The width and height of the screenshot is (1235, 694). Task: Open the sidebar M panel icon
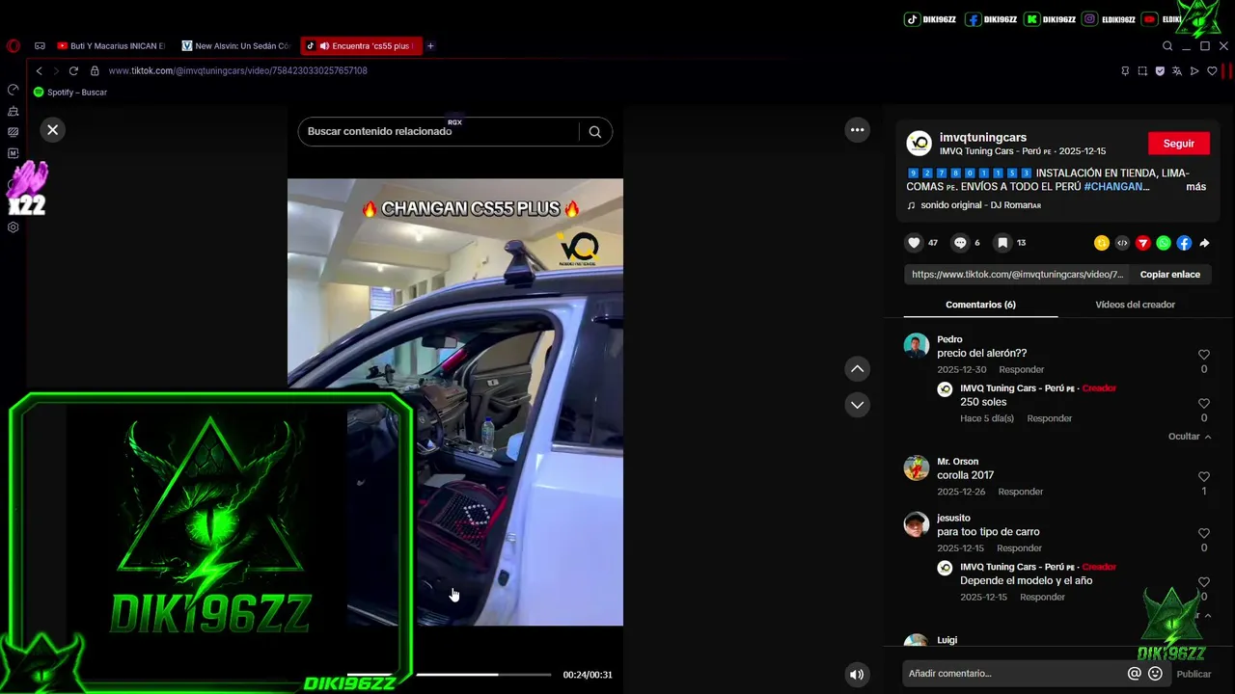pos(13,153)
